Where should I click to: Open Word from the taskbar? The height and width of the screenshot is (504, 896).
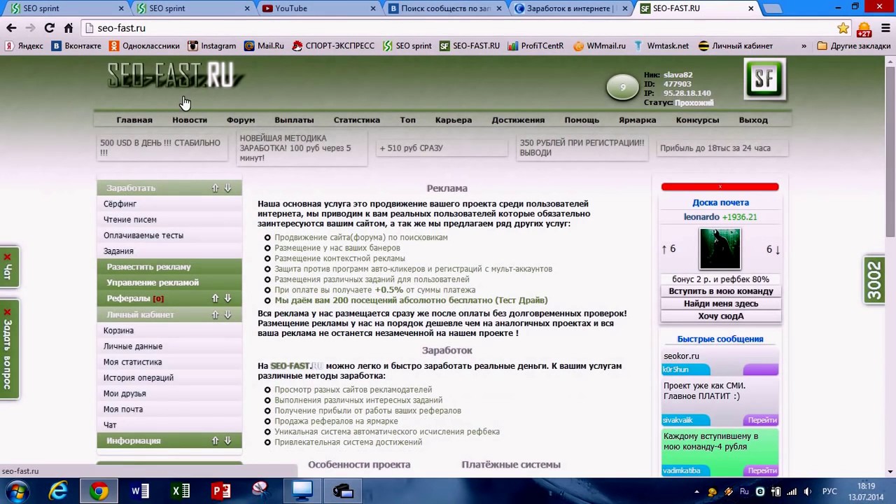pyautogui.click(x=140, y=491)
